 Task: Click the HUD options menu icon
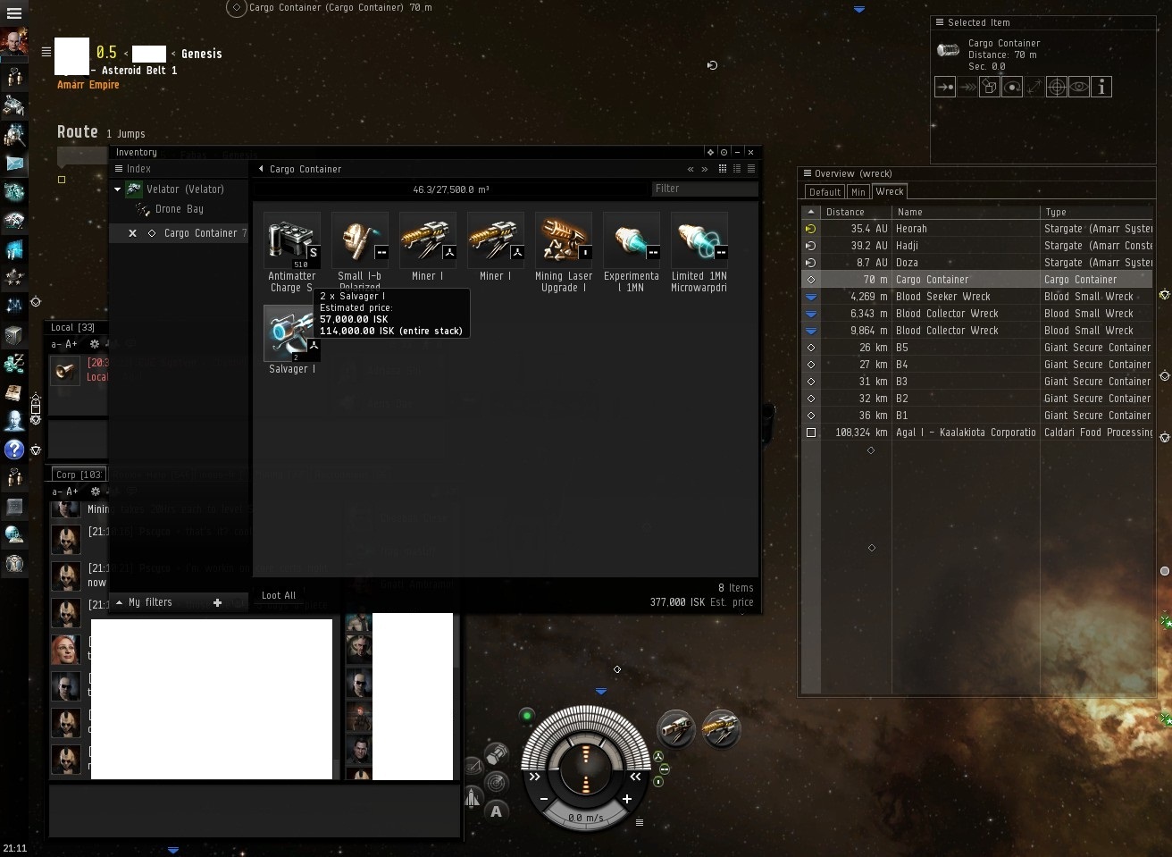[x=639, y=822]
